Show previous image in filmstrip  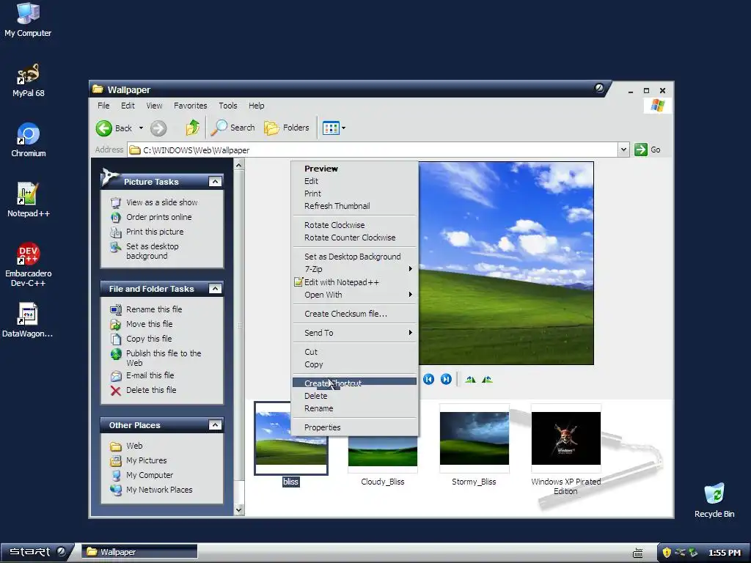tap(428, 379)
